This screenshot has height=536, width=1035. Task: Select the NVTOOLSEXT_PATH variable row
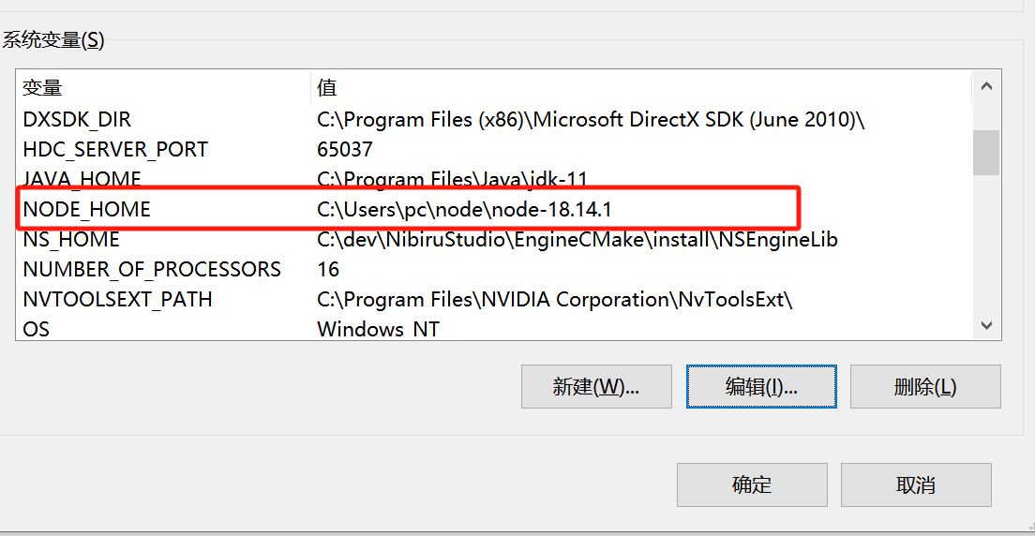pos(117,300)
